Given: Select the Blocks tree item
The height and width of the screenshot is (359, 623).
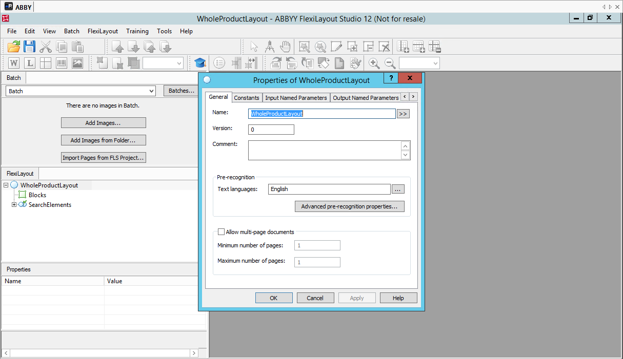Looking at the screenshot, I should point(37,195).
